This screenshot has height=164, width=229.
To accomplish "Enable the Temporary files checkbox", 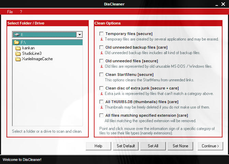I will (101, 34).
